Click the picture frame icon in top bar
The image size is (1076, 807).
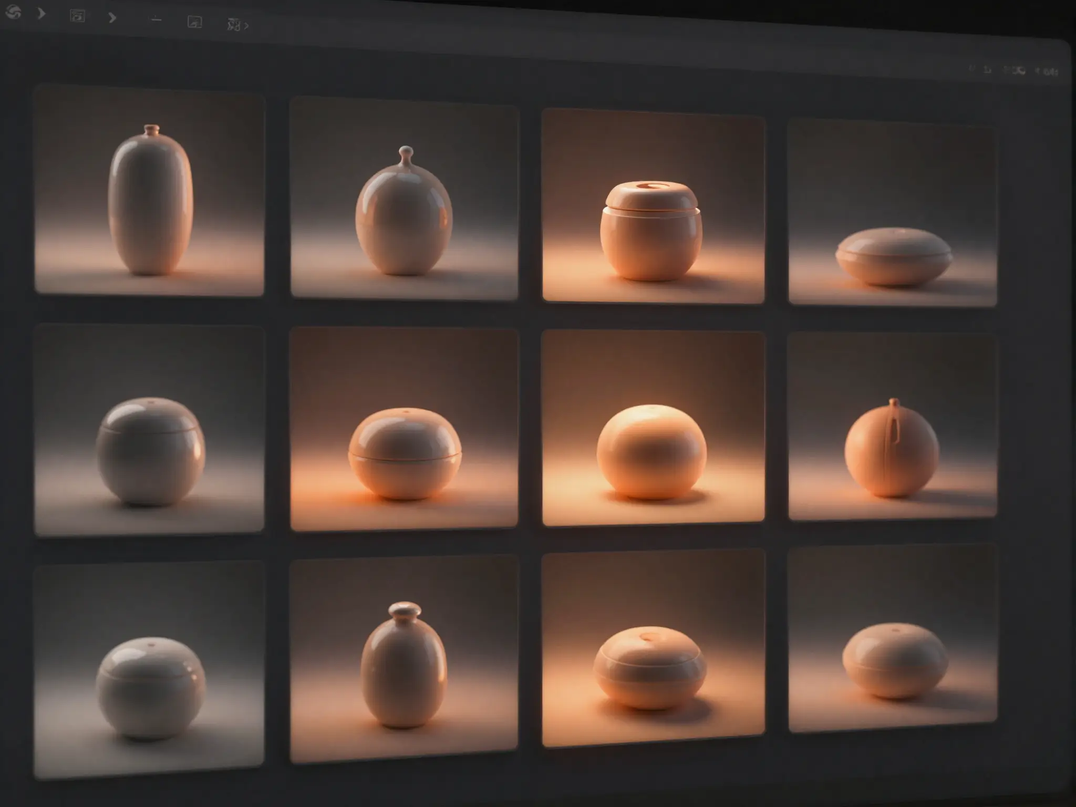pyautogui.click(x=195, y=22)
